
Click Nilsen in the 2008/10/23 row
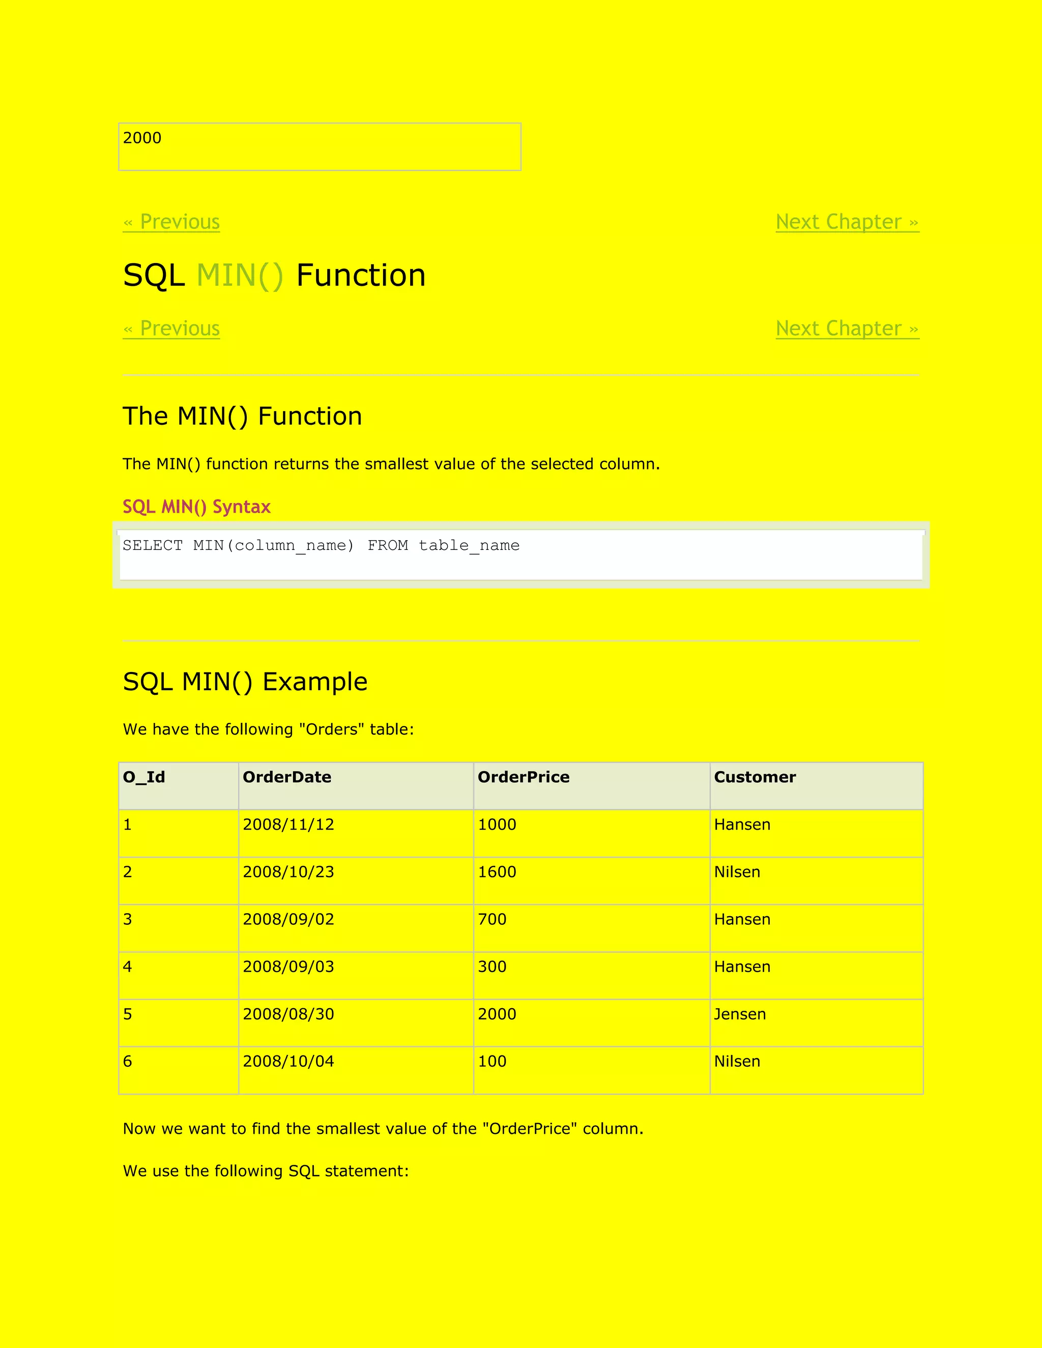pos(817,881)
